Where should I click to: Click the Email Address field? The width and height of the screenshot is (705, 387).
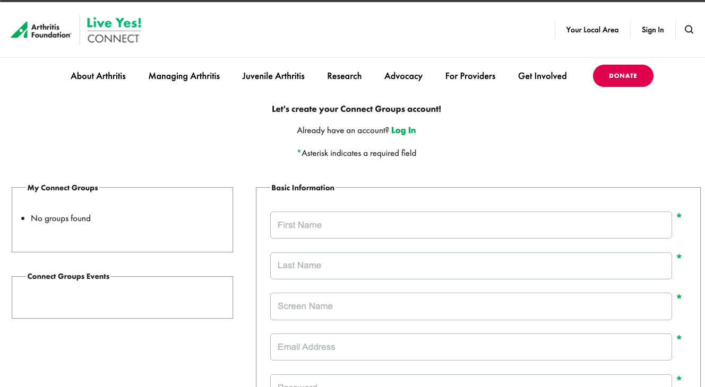(x=471, y=347)
